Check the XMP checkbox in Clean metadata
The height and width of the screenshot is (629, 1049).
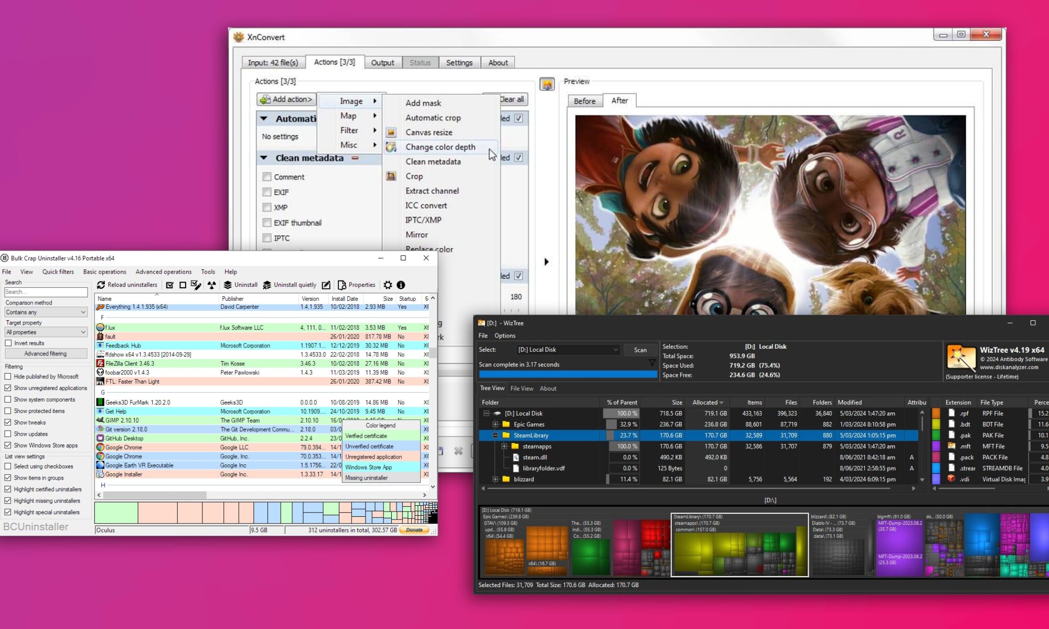click(x=267, y=207)
